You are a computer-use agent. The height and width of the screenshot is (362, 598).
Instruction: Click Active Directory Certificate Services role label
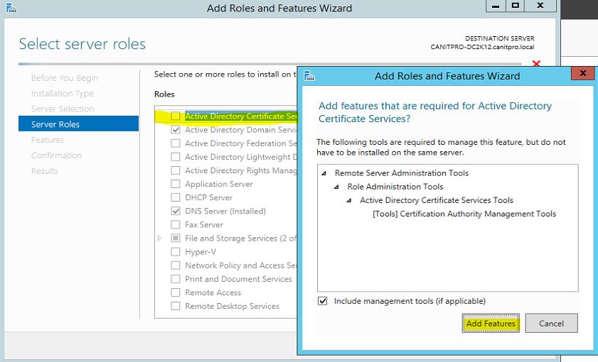point(240,116)
